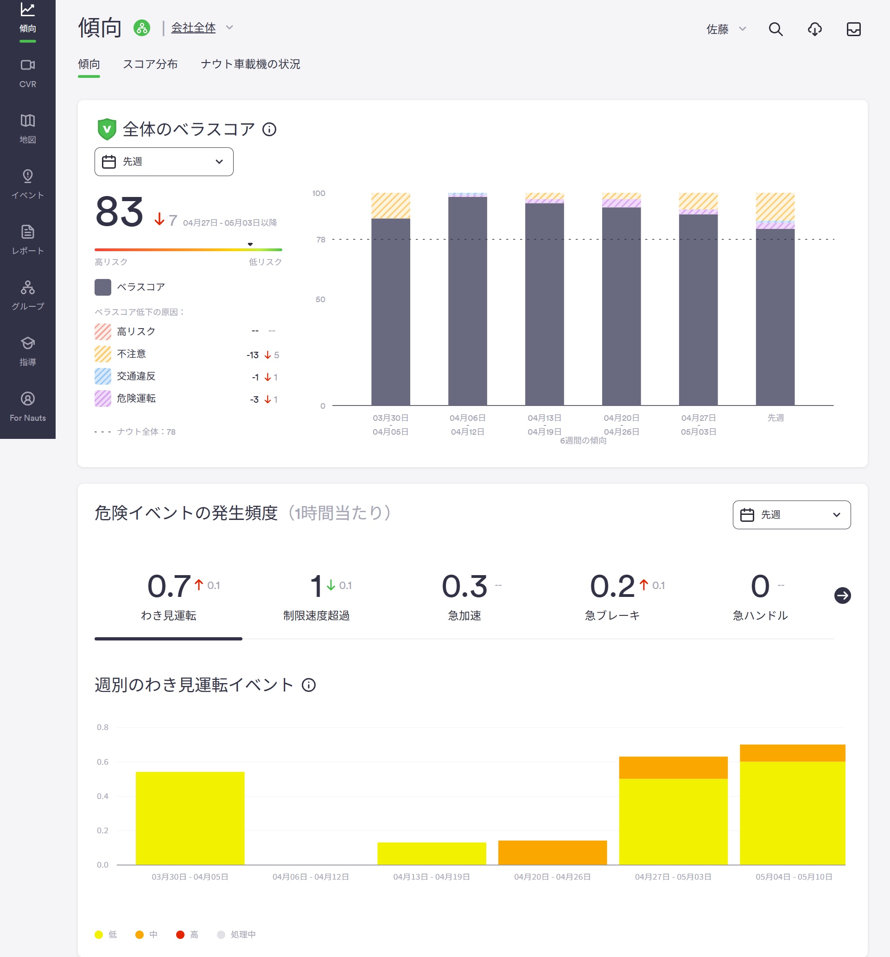Click info icon next to 週別のわき見運転イベント
The height and width of the screenshot is (957, 890).
[x=309, y=684]
